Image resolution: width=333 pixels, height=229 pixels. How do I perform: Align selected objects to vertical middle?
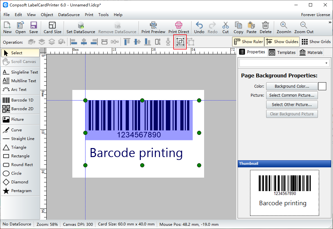point(137,42)
